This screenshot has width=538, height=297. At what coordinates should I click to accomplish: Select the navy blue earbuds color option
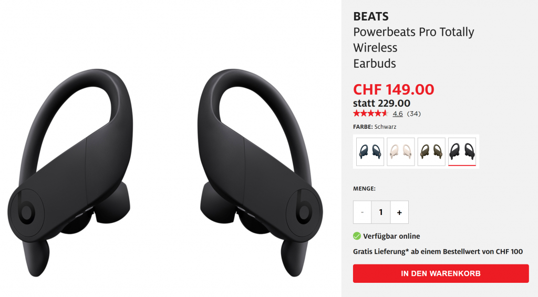[x=370, y=151]
